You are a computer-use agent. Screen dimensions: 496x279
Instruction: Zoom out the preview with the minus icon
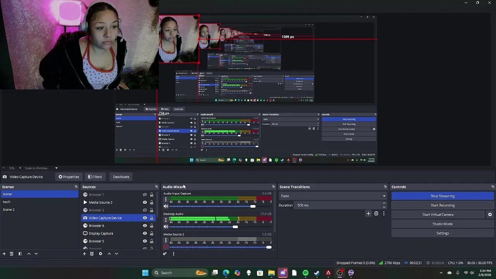3,168
